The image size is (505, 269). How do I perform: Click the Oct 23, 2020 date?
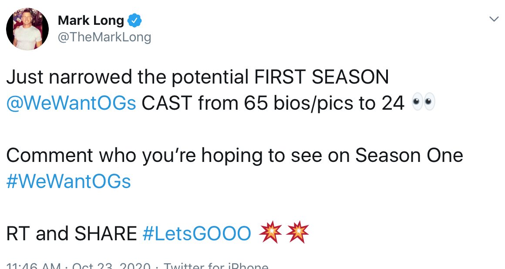click(111, 266)
